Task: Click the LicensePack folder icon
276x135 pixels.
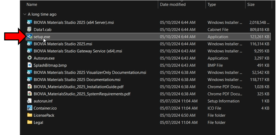Action: (30, 115)
